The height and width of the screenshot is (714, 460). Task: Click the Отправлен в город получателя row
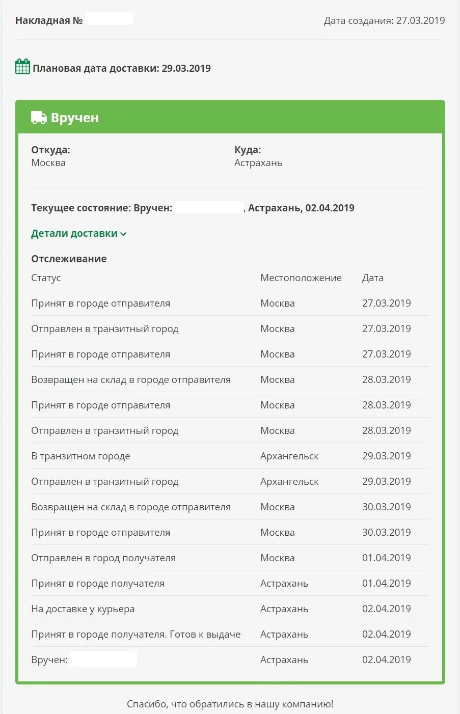230,558
